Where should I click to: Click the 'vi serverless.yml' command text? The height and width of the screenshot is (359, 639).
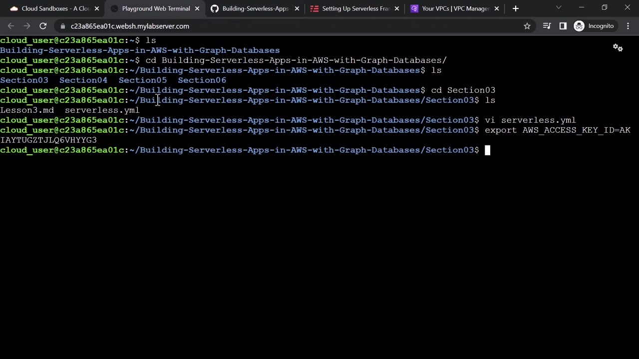point(530,120)
